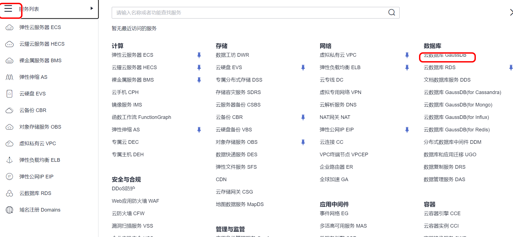Image resolution: width=513 pixels, height=237 pixels.
Task: Click the sidebar icon for 对象存储服务 OBS
Action: click(9, 127)
